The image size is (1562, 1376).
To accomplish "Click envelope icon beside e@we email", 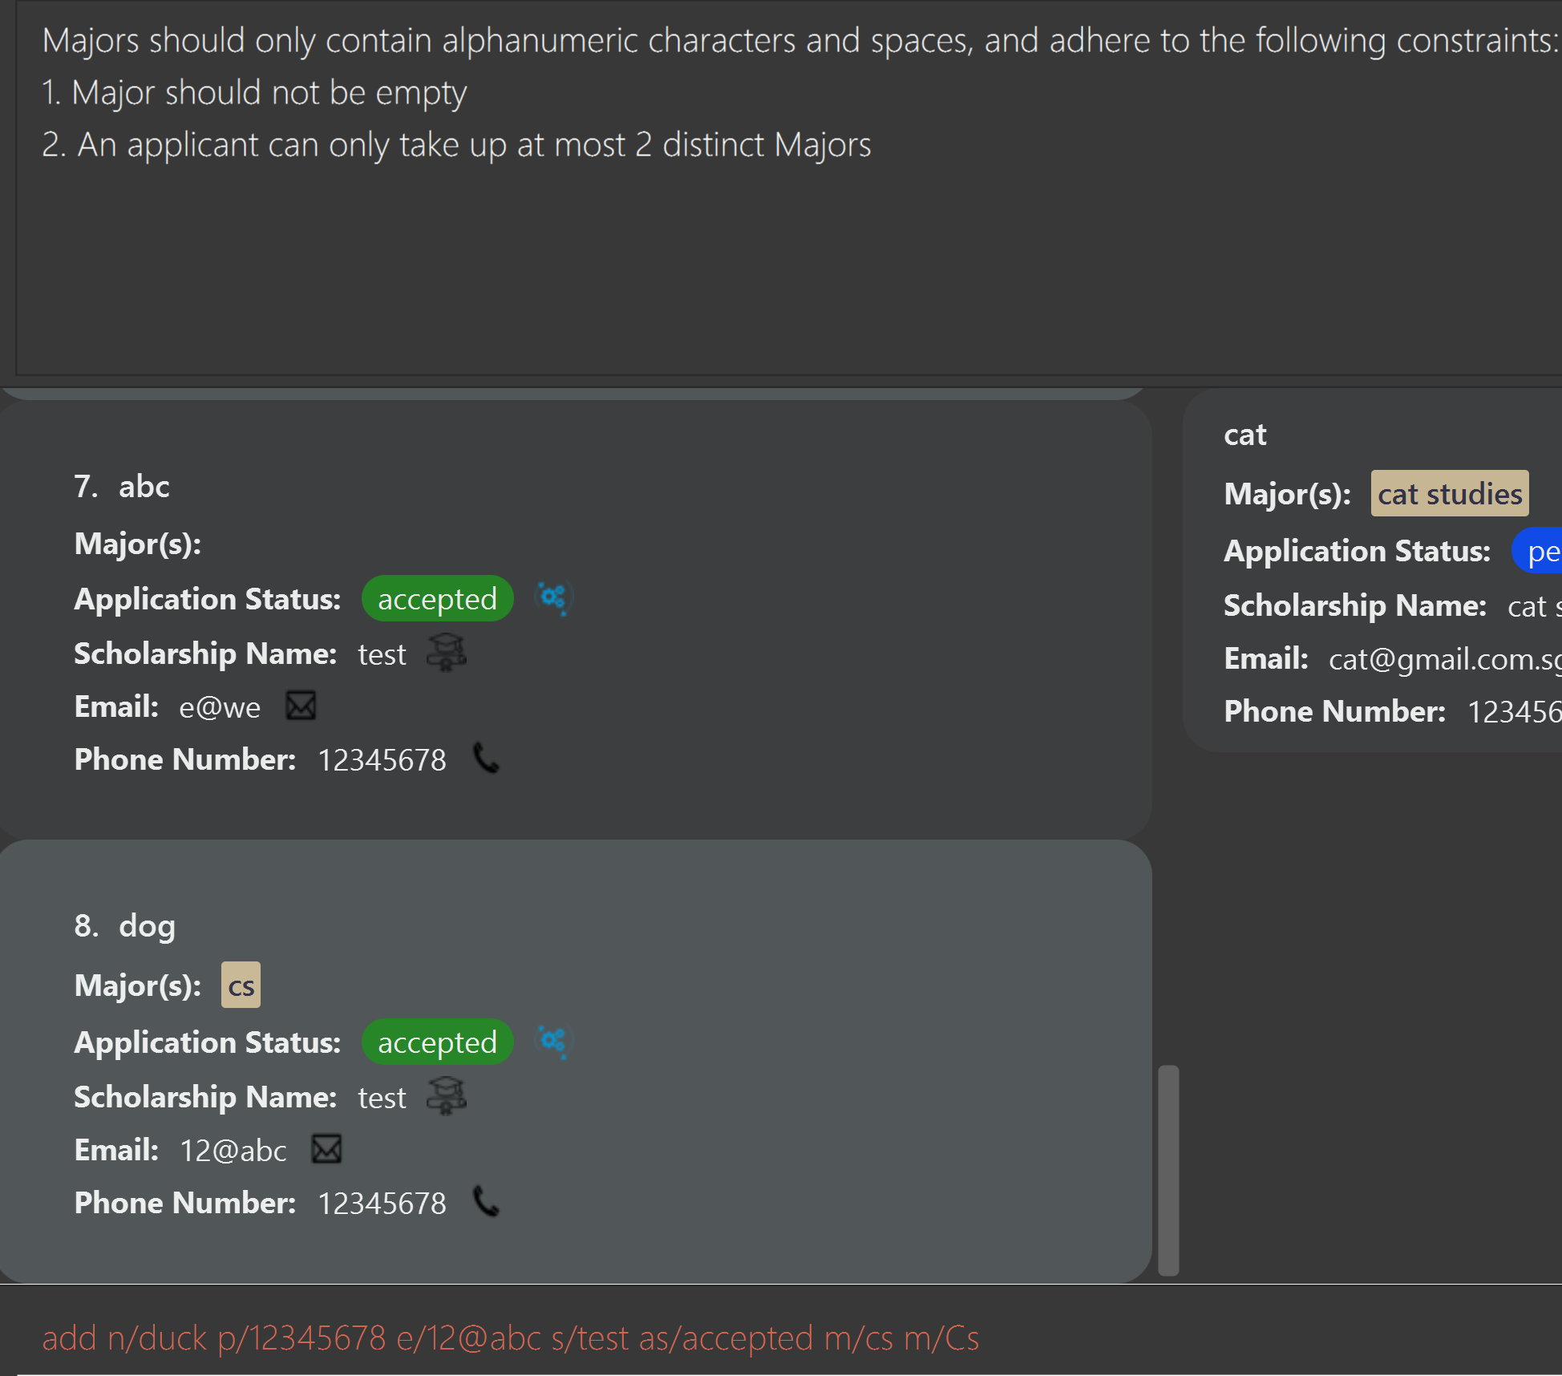I will 301,706.
